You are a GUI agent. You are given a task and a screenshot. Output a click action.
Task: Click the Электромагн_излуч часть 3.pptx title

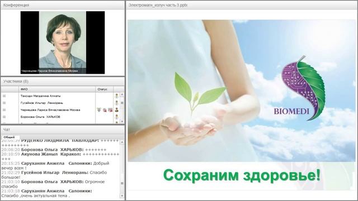click(158, 5)
